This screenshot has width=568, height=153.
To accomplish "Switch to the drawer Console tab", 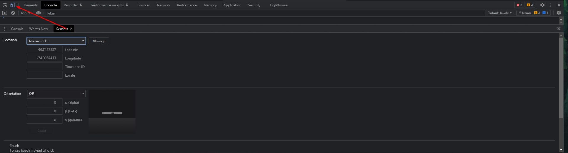I will pyautogui.click(x=17, y=29).
